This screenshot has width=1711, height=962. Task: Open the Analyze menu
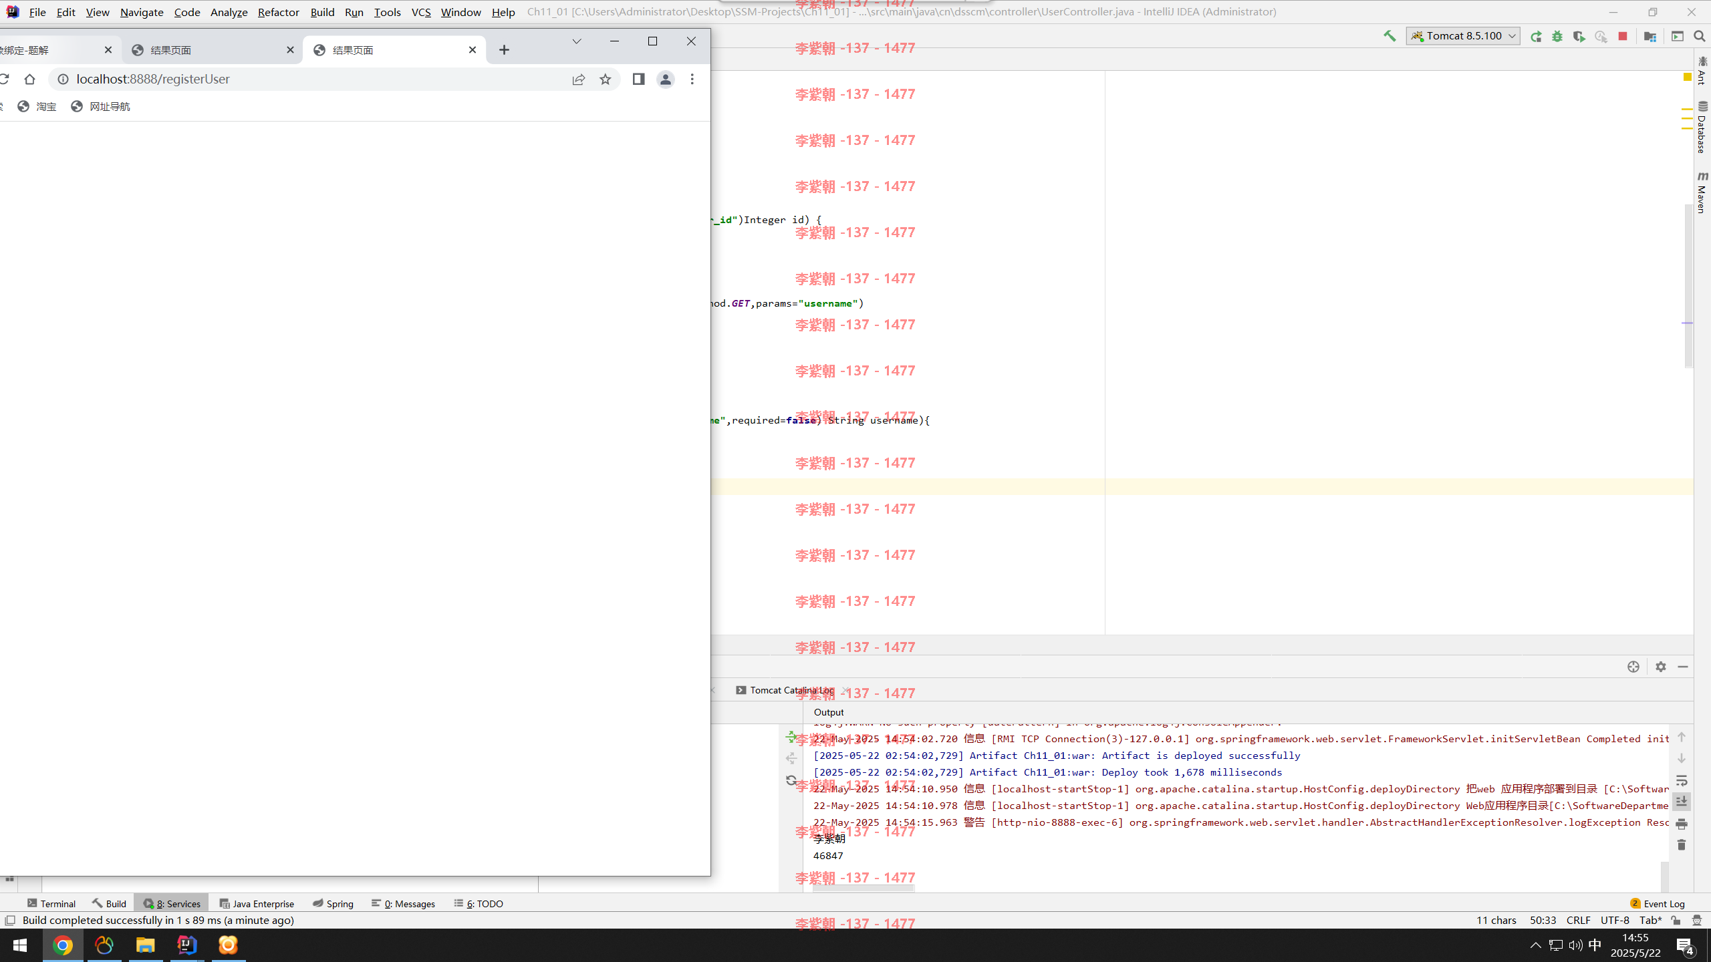tap(229, 12)
